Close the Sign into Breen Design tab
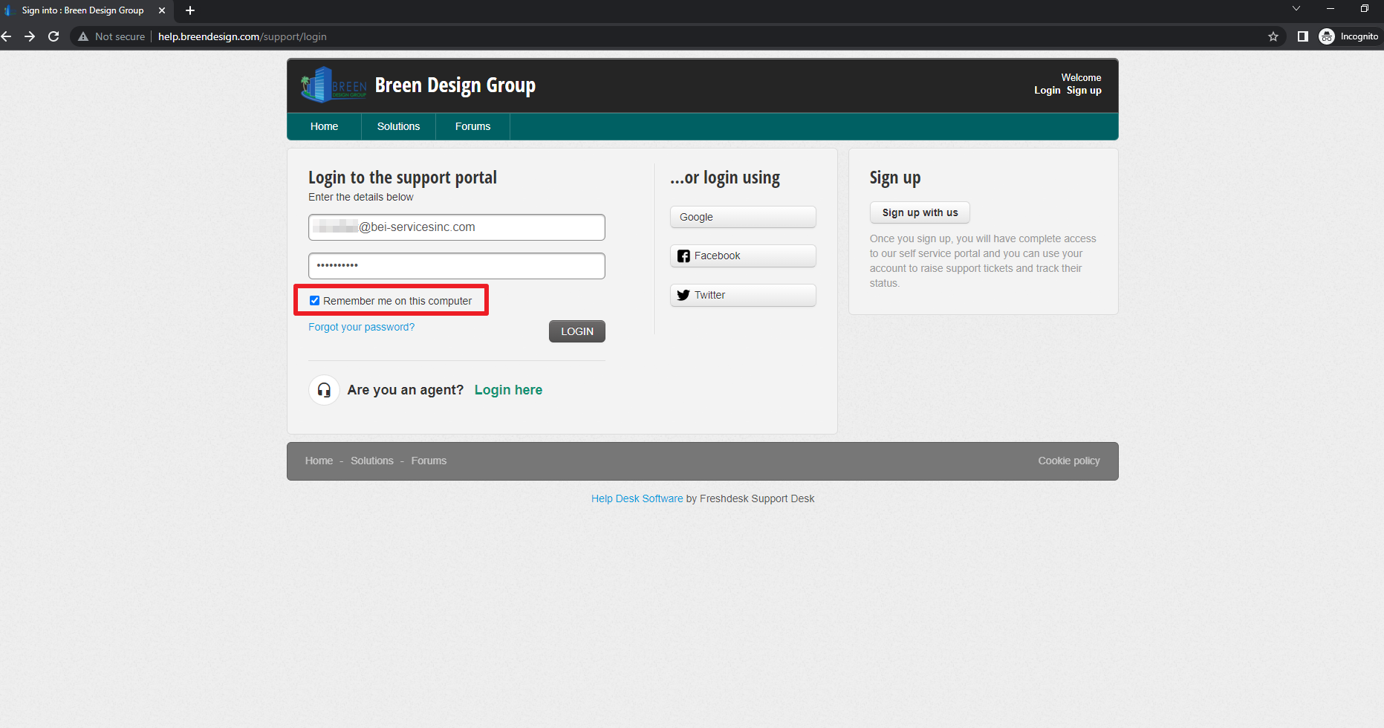 pos(162,10)
